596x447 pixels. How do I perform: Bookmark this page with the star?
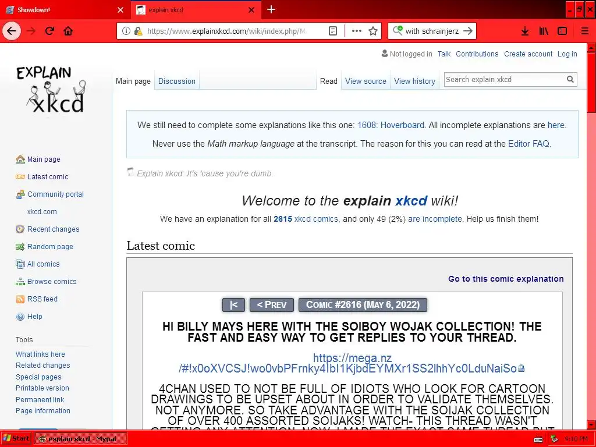(373, 31)
